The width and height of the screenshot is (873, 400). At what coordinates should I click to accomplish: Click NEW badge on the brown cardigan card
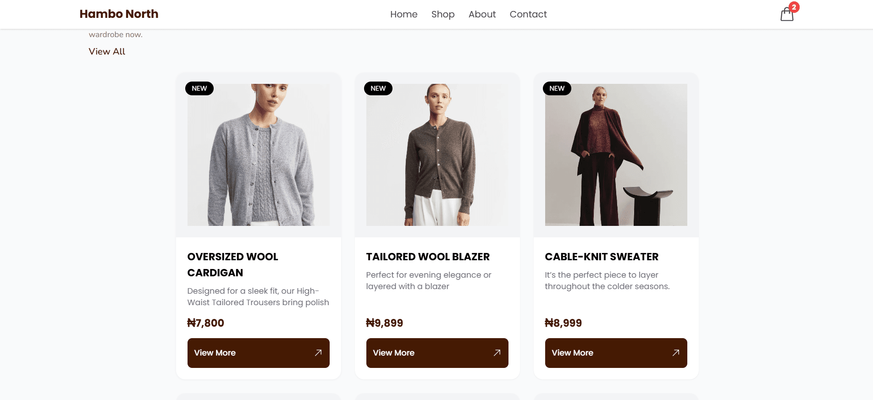point(378,88)
